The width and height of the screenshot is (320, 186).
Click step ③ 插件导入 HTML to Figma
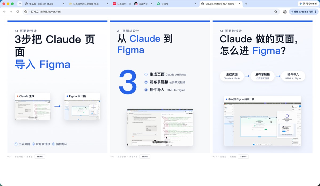(x=165, y=90)
